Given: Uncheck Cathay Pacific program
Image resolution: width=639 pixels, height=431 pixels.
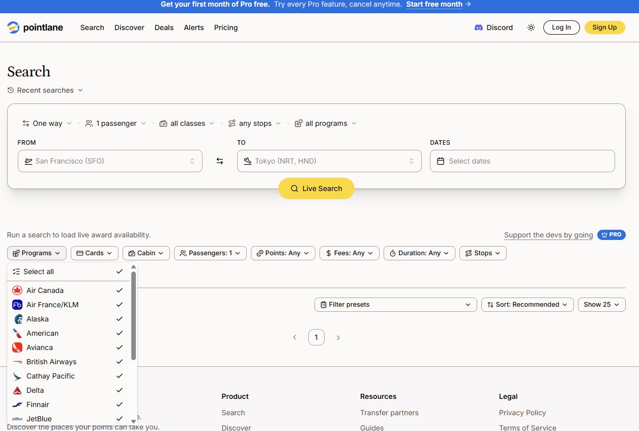Looking at the screenshot, I should pos(120,376).
